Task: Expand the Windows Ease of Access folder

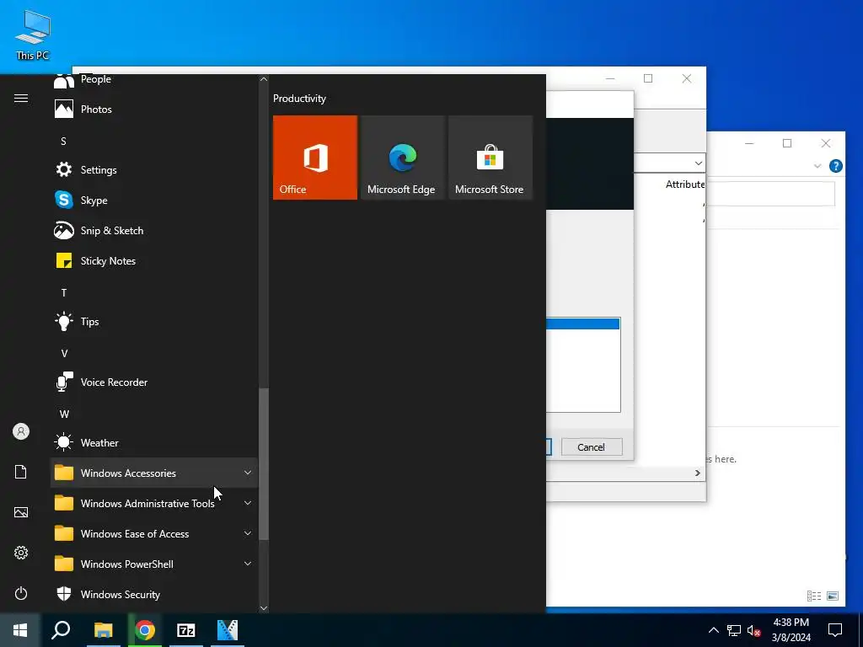Action: point(153,533)
